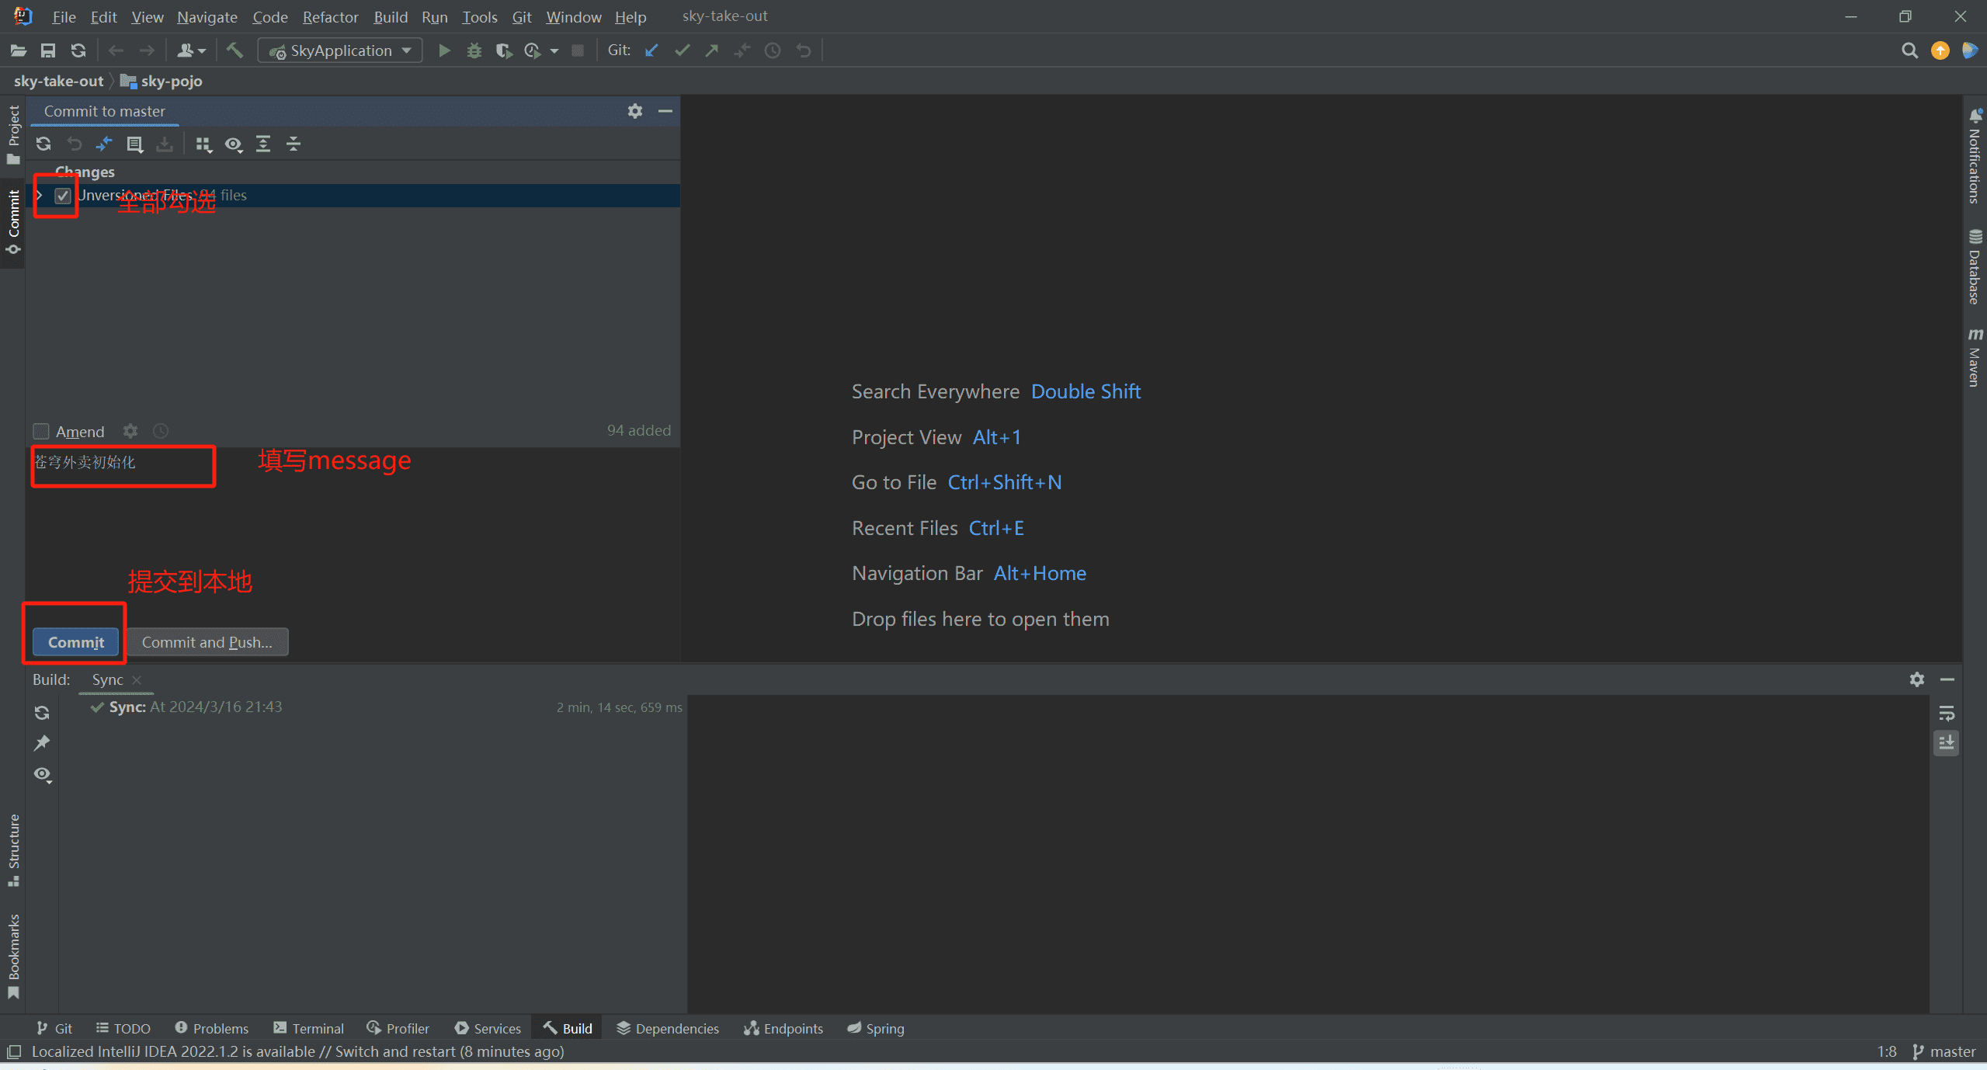
Task: Open the Dependencies tool window tab
Action: 668,1028
